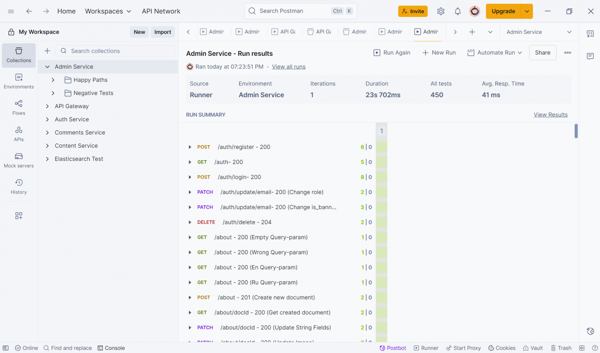Open the APIs sidebar panel
The image size is (600, 353).
(18, 134)
